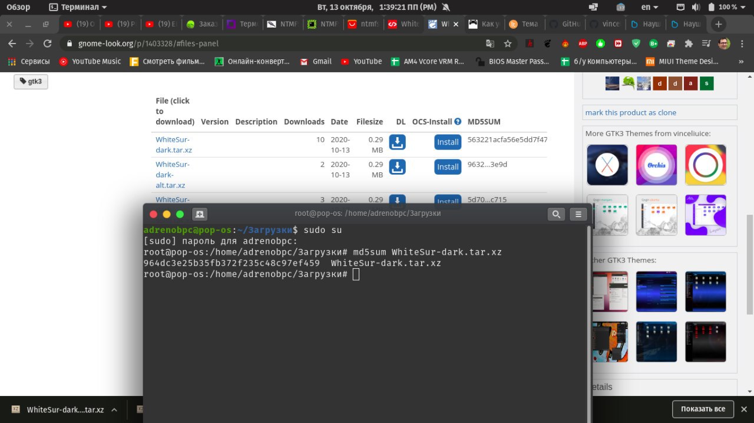This screenshot has width=754, height=423.
Task: Switch to the ntmfs browser tab
Action: tap(363, 24)
